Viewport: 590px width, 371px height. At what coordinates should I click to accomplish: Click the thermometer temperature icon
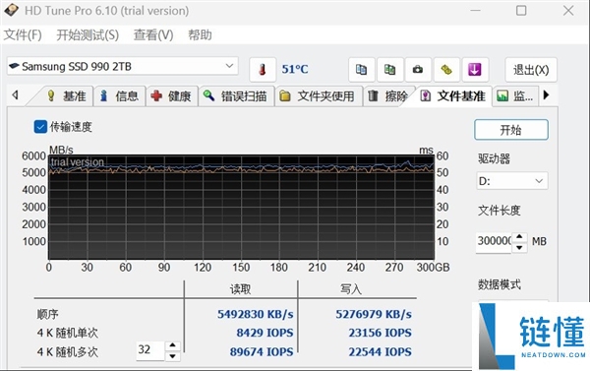coord(263,70)
